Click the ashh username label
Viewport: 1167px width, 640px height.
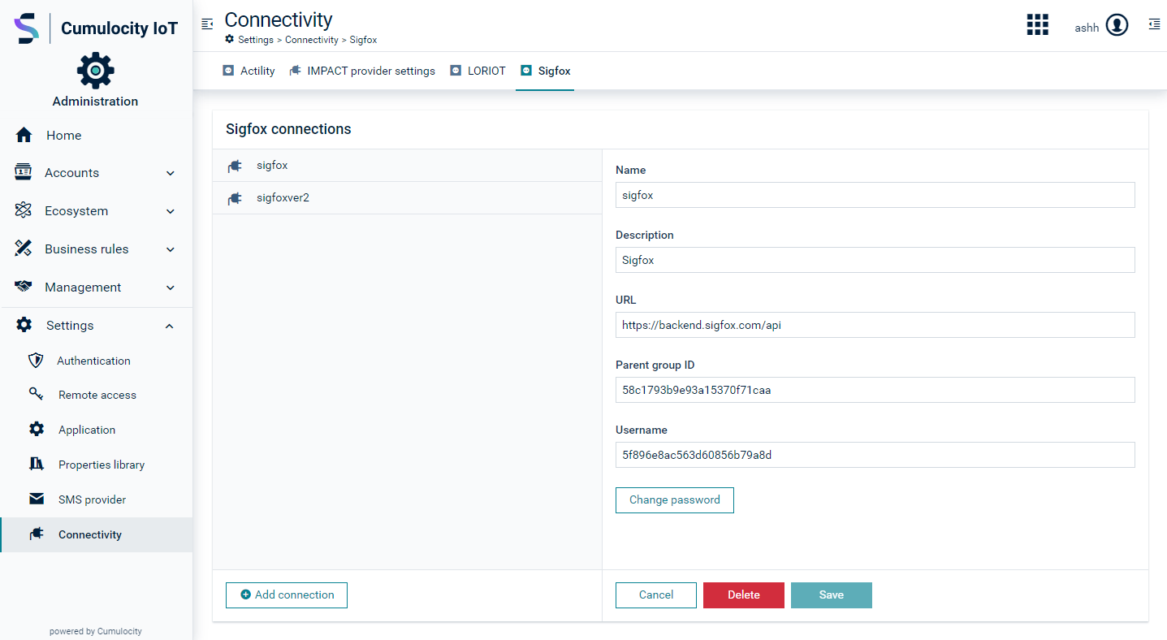point(1087,28)
